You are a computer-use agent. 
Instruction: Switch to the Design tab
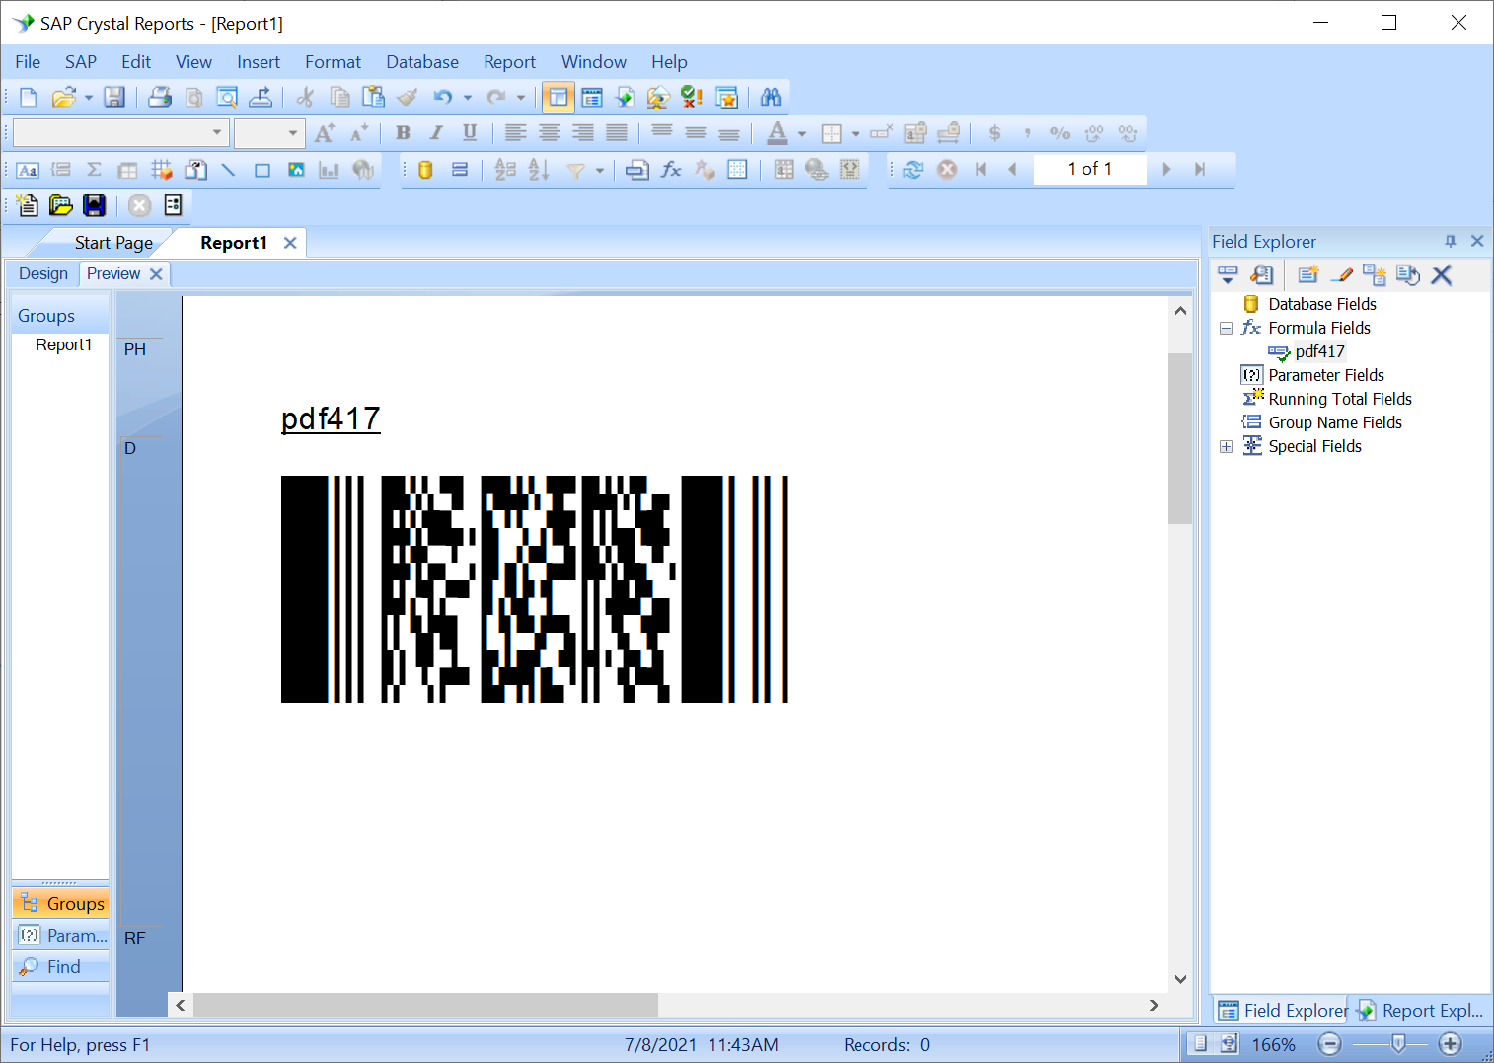point(43,273)
